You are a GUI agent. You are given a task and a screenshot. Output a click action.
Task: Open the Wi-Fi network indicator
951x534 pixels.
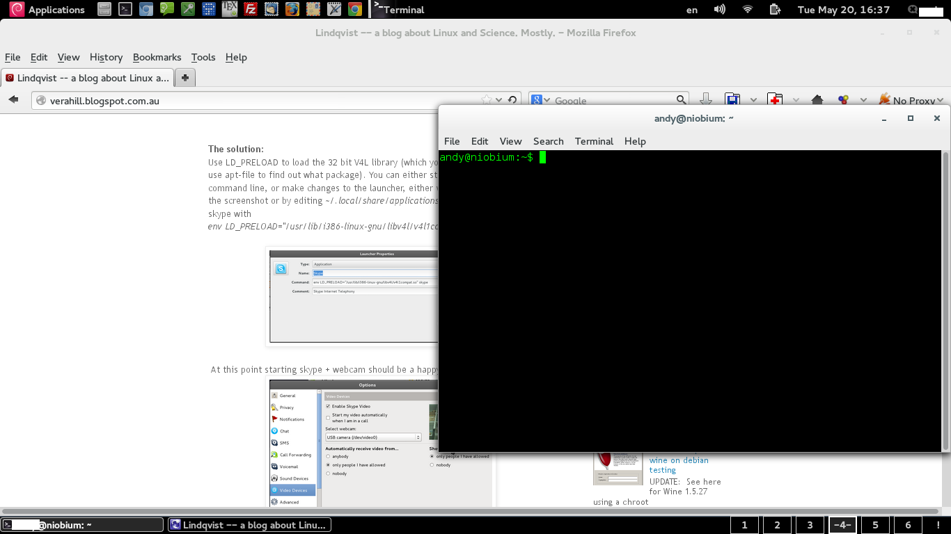click(x=748, y=10)
